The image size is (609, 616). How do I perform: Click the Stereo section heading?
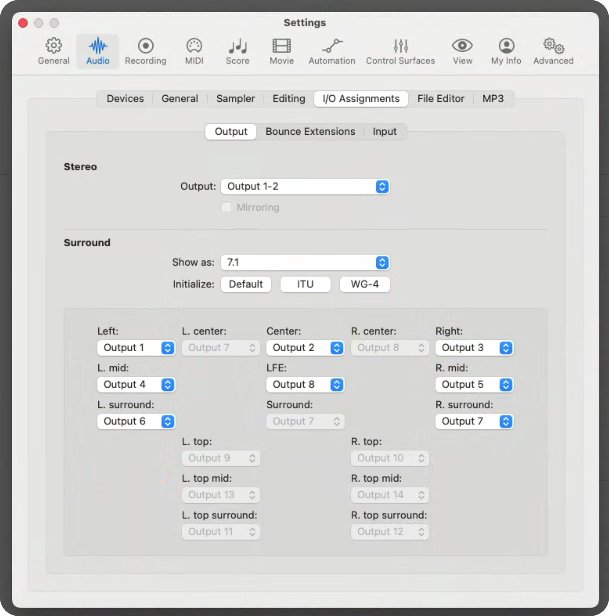coord(80,167)
